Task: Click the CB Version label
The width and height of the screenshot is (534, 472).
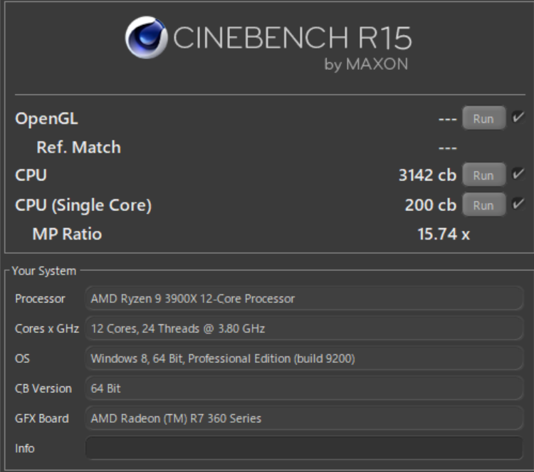Action: pyautogui.click(x=43, y=389)
